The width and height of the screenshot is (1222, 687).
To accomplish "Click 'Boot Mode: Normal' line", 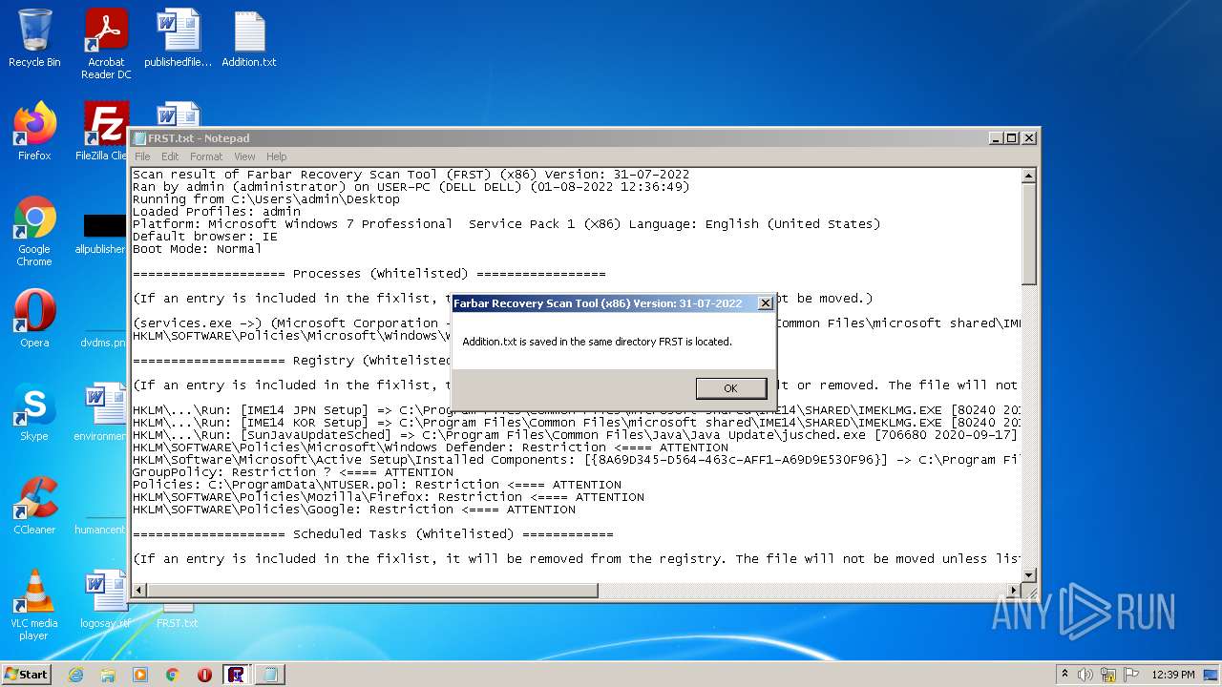I will tap(197, 249).
